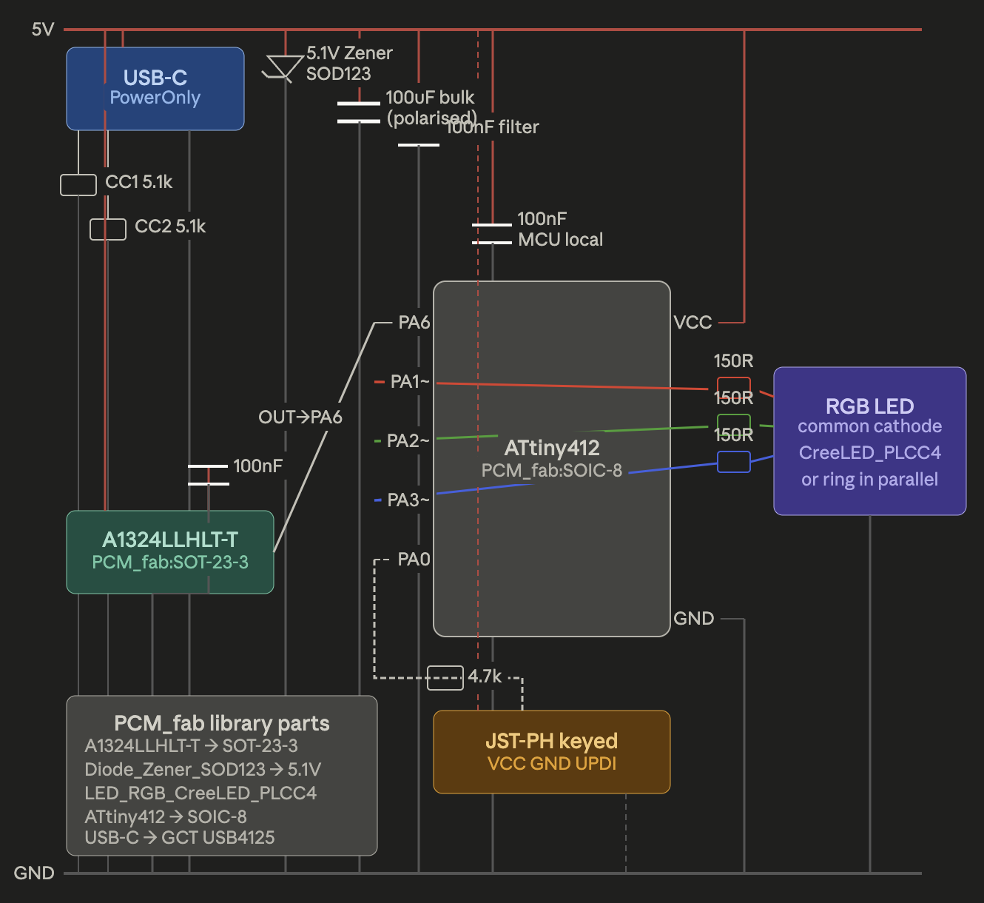This screenshot has width=984, height=903.
Task: Select the ATtiny412 microcontroller block
Action: coord(552,459)
